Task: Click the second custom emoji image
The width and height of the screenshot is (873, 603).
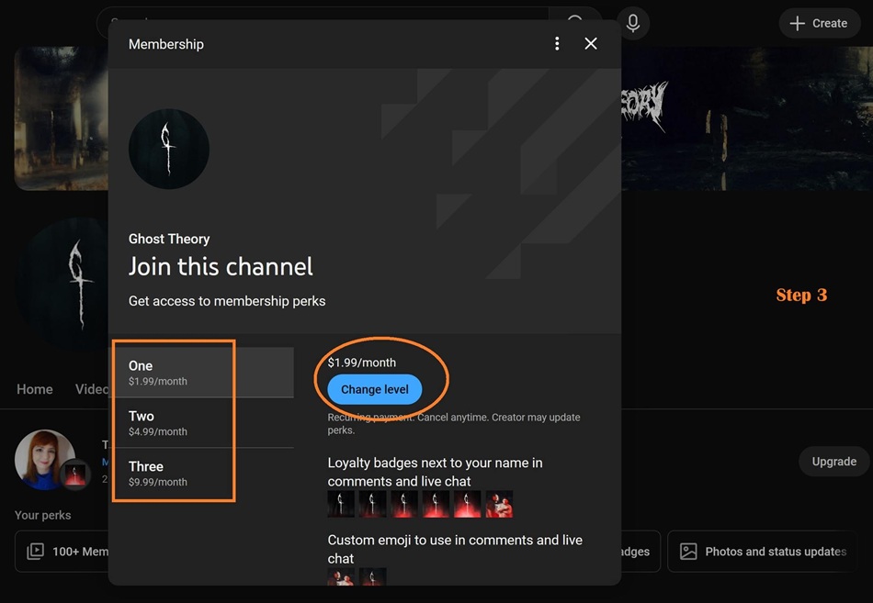Action: pyautogui.click(x=372, y=577)
